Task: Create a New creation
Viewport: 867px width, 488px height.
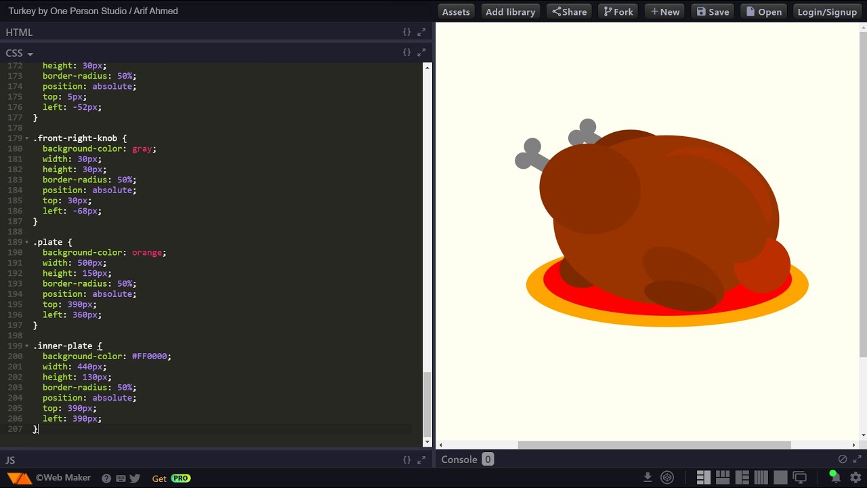Action: pos(664,12)
